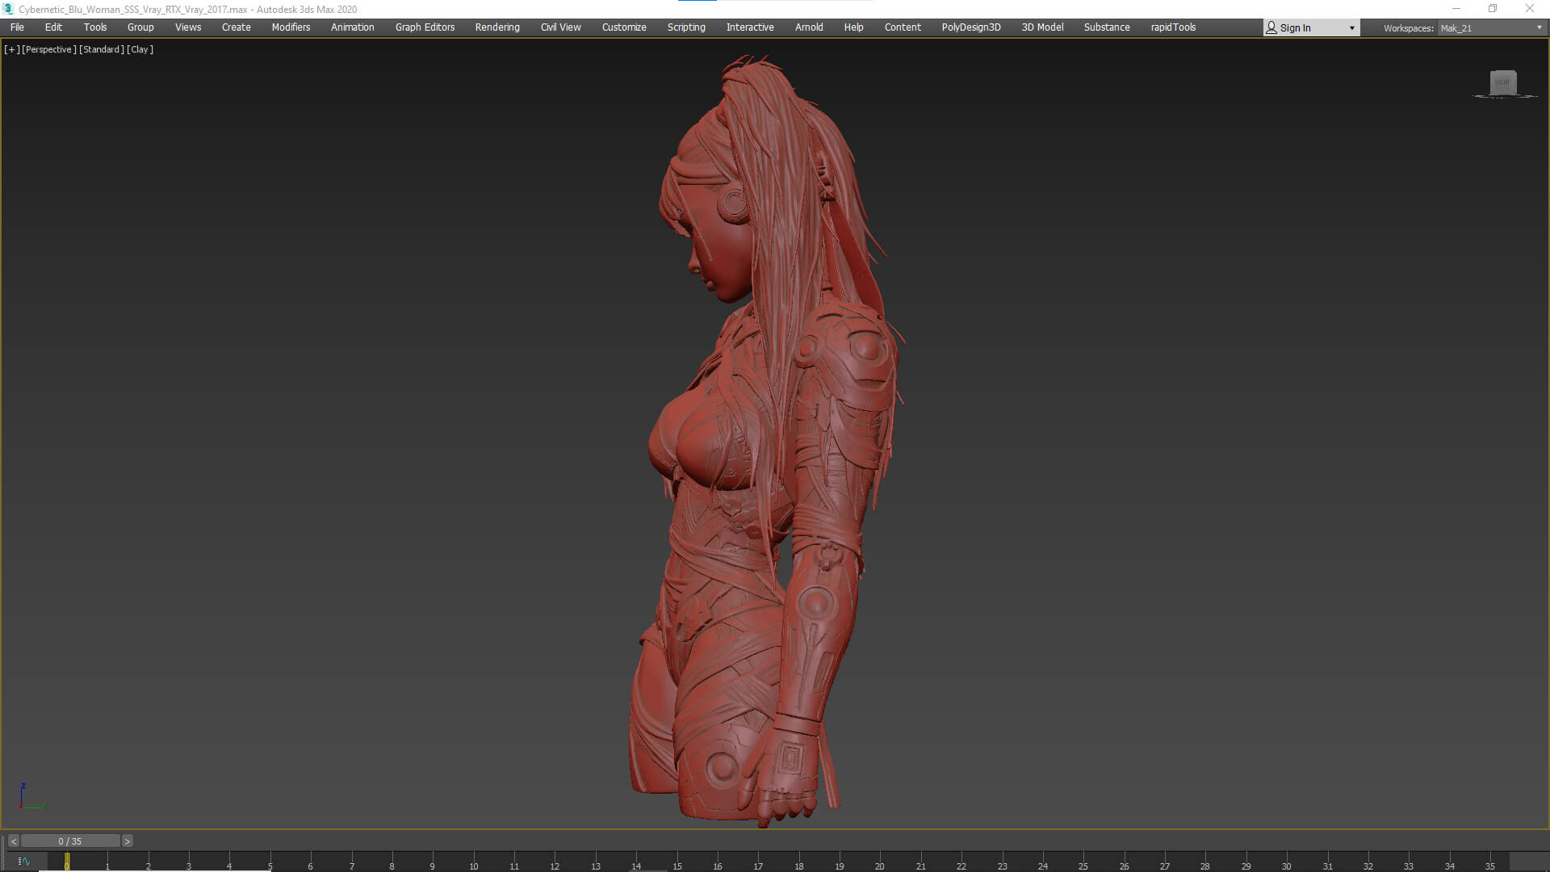
Task: Click the Sign In user icon
Action: coord(1271,27)
